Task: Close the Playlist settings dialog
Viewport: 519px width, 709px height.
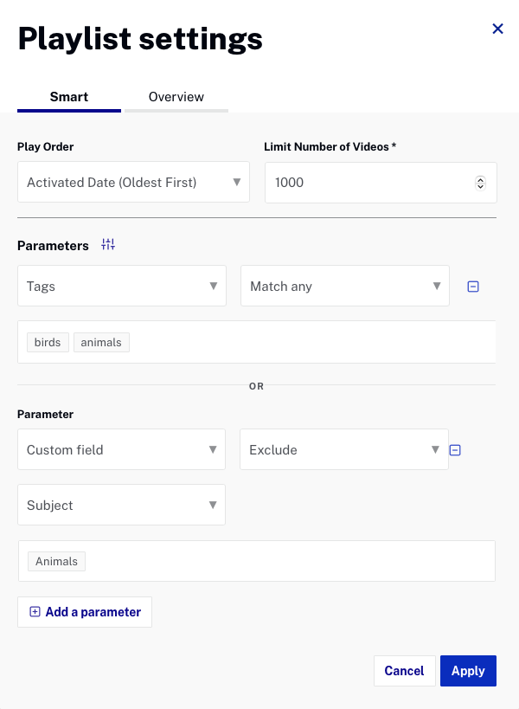Action: click(497, 29)
